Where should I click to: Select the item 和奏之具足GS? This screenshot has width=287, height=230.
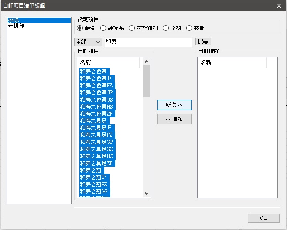point(98,149)
